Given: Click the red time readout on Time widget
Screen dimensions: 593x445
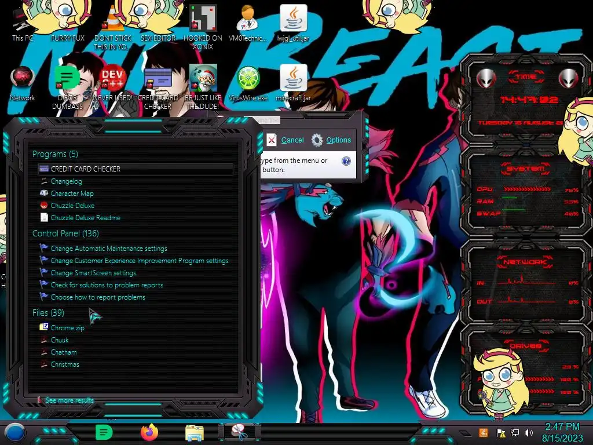Looking at the screenshot, I should [x=529, y=100].
